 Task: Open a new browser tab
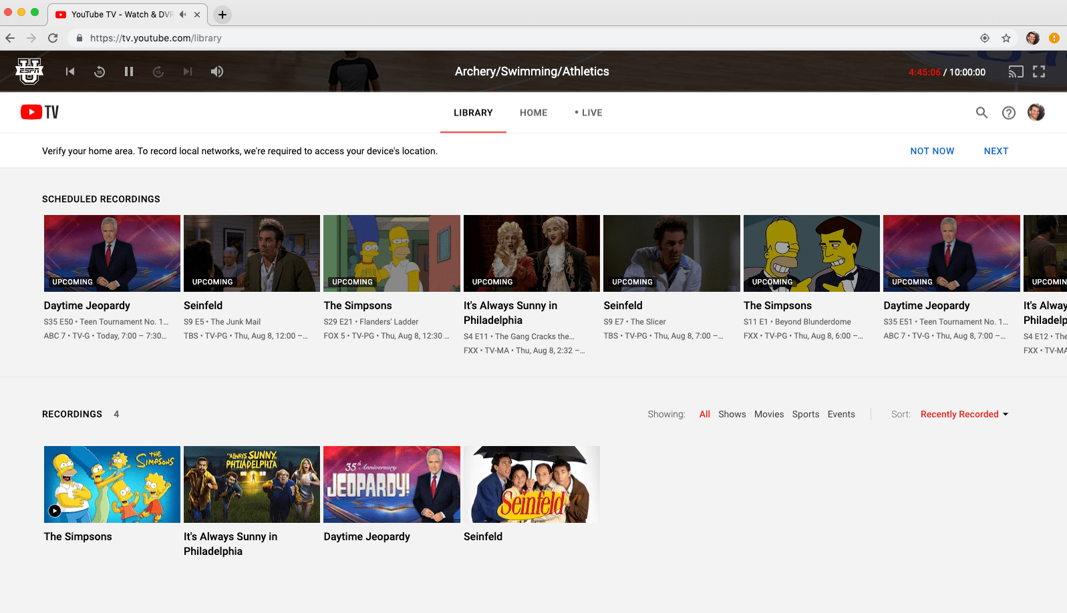(222, 14)
